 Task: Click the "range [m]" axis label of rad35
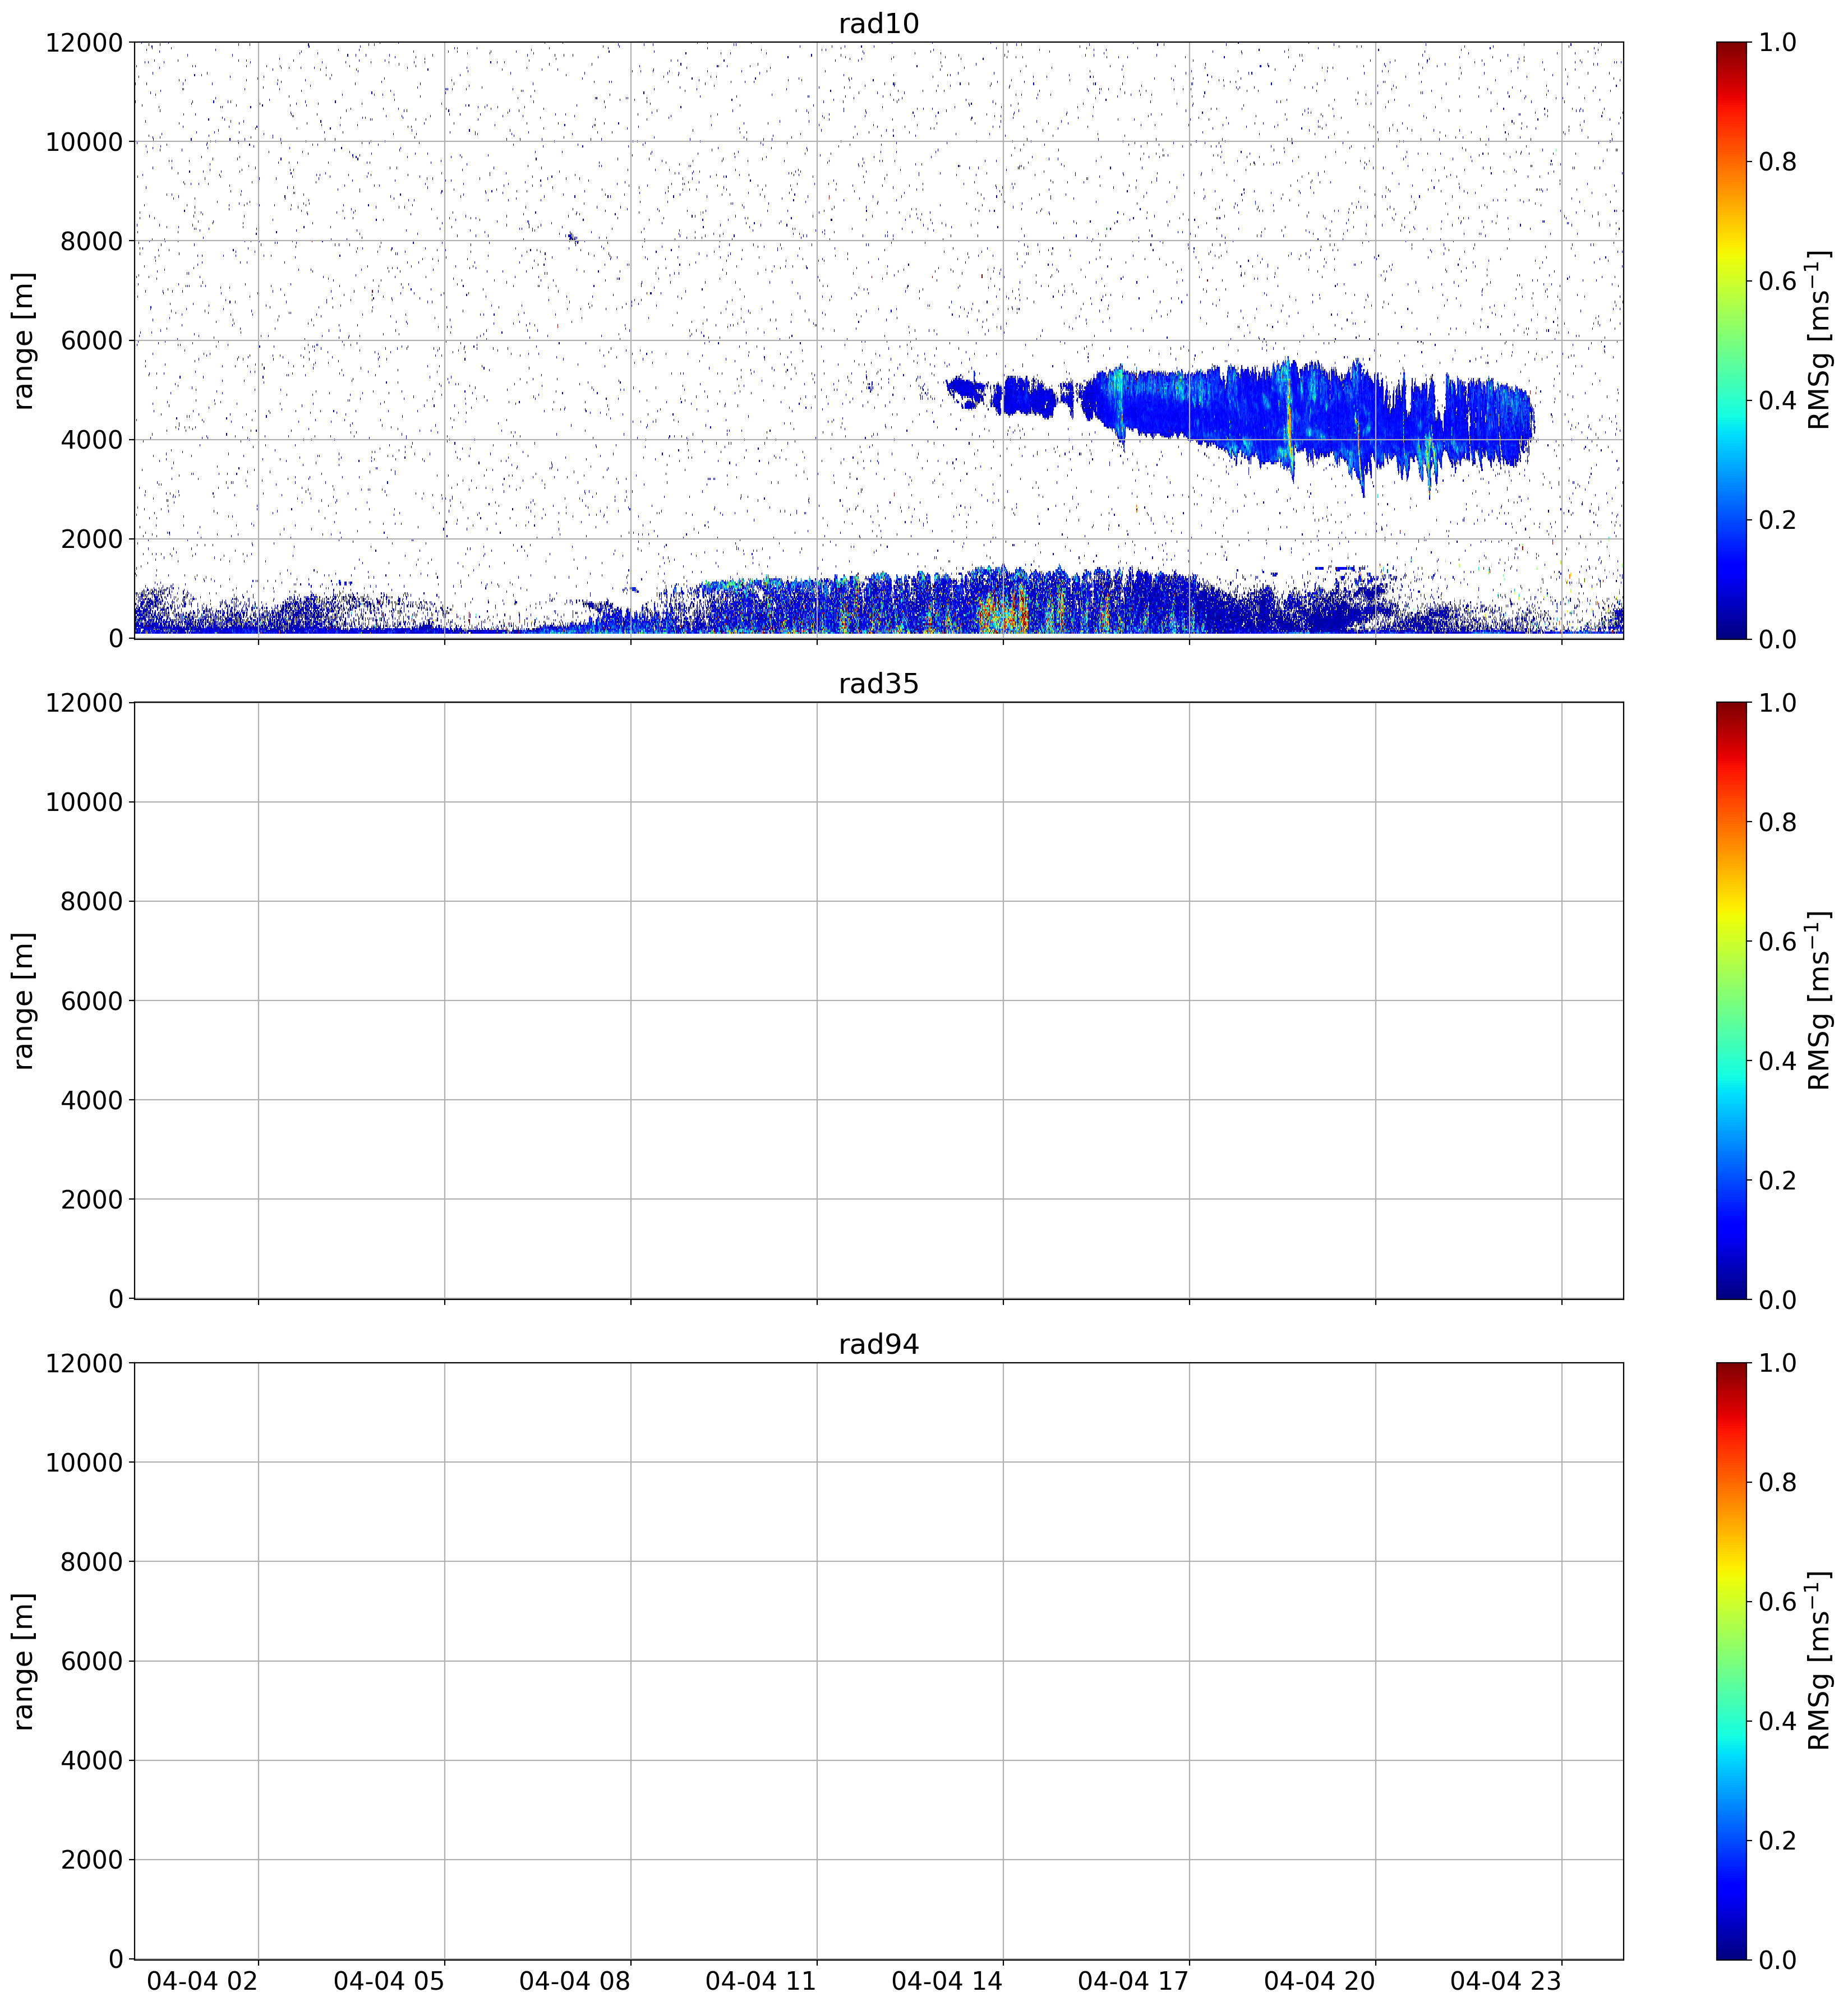click(23, 1001)
